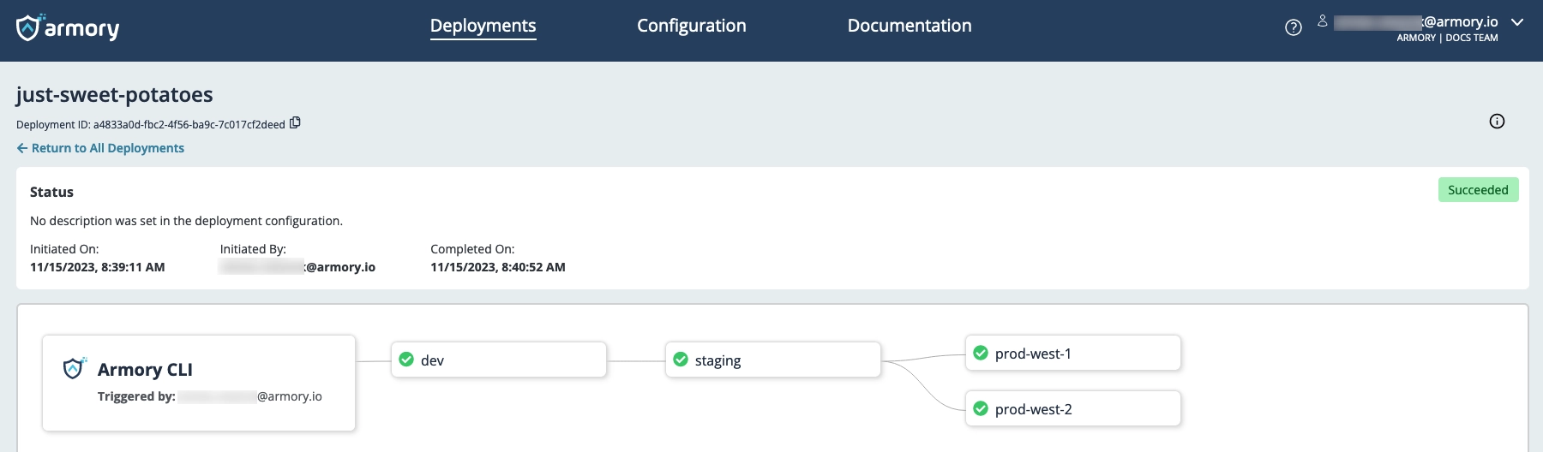Click the Status heading
The height and width of the screenshot is (452, 1543).
51,192
